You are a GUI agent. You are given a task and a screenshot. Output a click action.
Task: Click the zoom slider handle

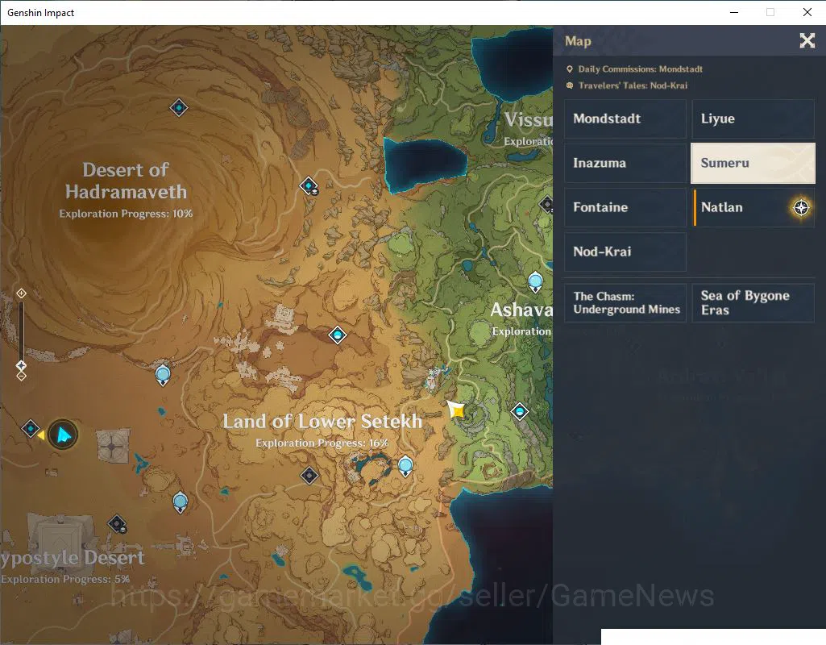(21, 365)
